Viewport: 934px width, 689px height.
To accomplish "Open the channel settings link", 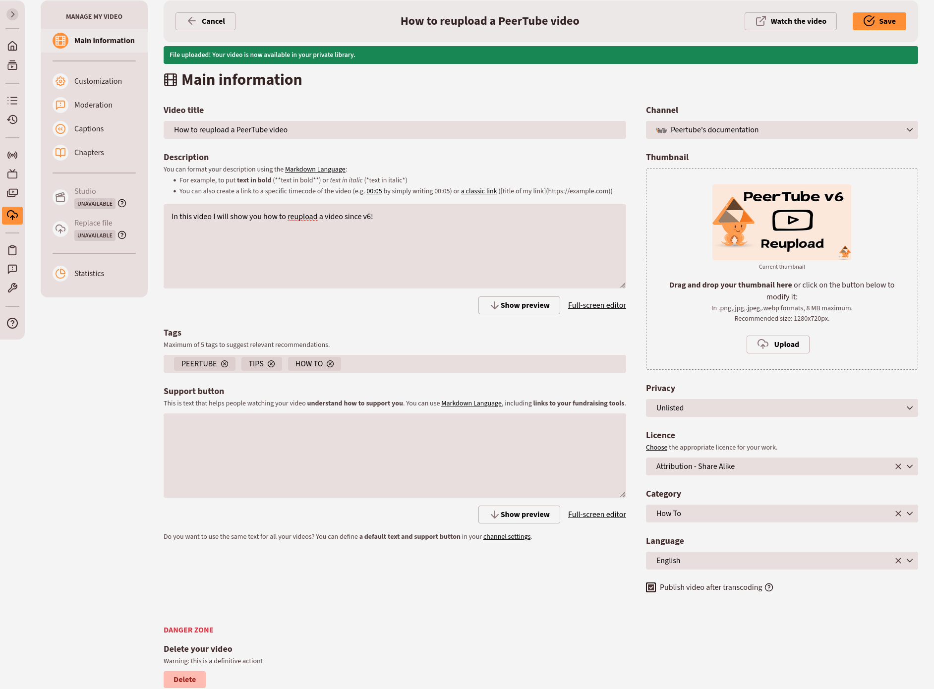I will (507, 537).
